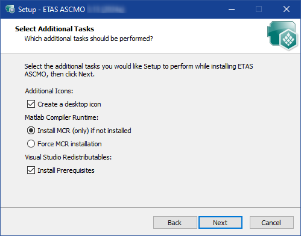Return to the previous page with Back

click(175, 223)
